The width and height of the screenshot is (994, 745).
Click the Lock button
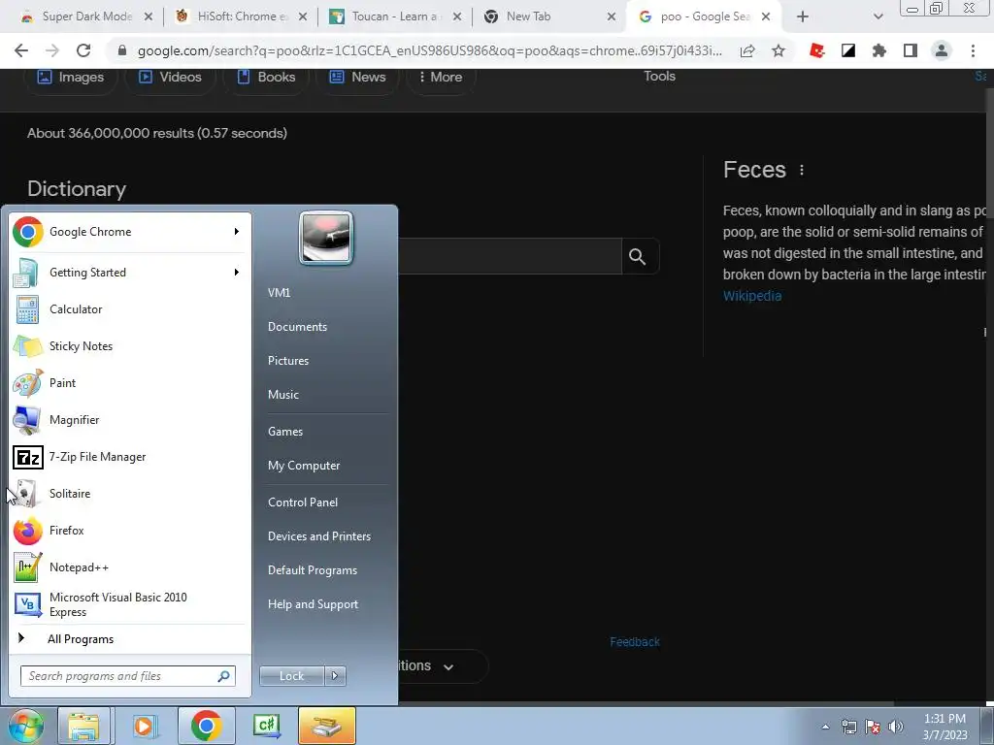point(292,676)
